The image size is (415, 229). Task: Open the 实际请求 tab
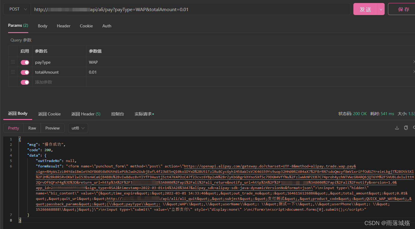click(144, 114)
